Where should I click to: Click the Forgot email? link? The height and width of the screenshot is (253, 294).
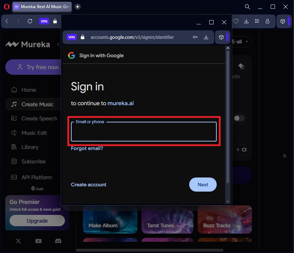click(x=87, y=148)
